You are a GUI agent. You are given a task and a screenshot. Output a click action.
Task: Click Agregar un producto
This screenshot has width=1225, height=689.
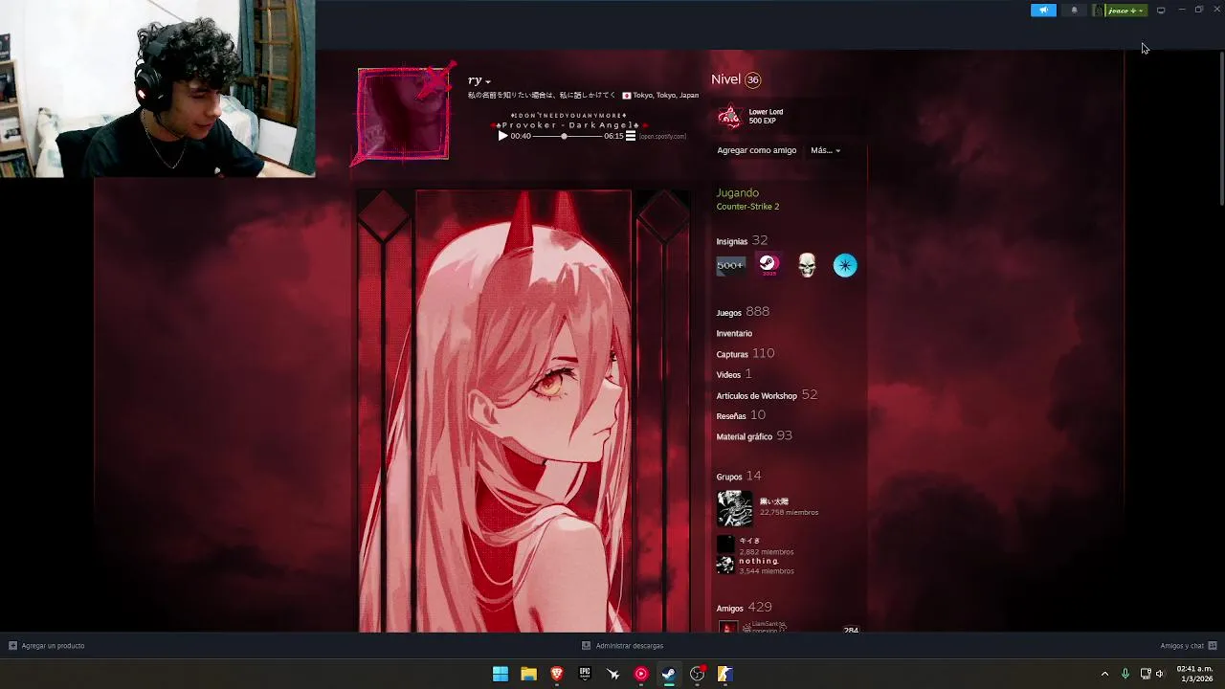pyautogui.click(x=47, y=646)
